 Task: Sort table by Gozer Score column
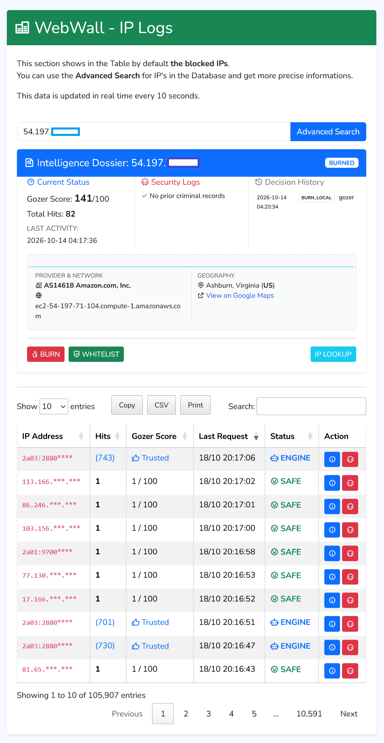(x=160, y=436)
